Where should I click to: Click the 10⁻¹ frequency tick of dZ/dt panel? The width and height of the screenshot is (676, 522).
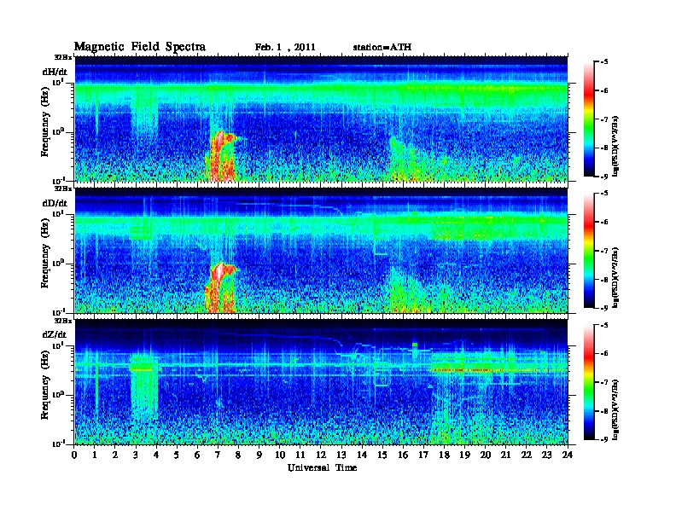[59, 444]
